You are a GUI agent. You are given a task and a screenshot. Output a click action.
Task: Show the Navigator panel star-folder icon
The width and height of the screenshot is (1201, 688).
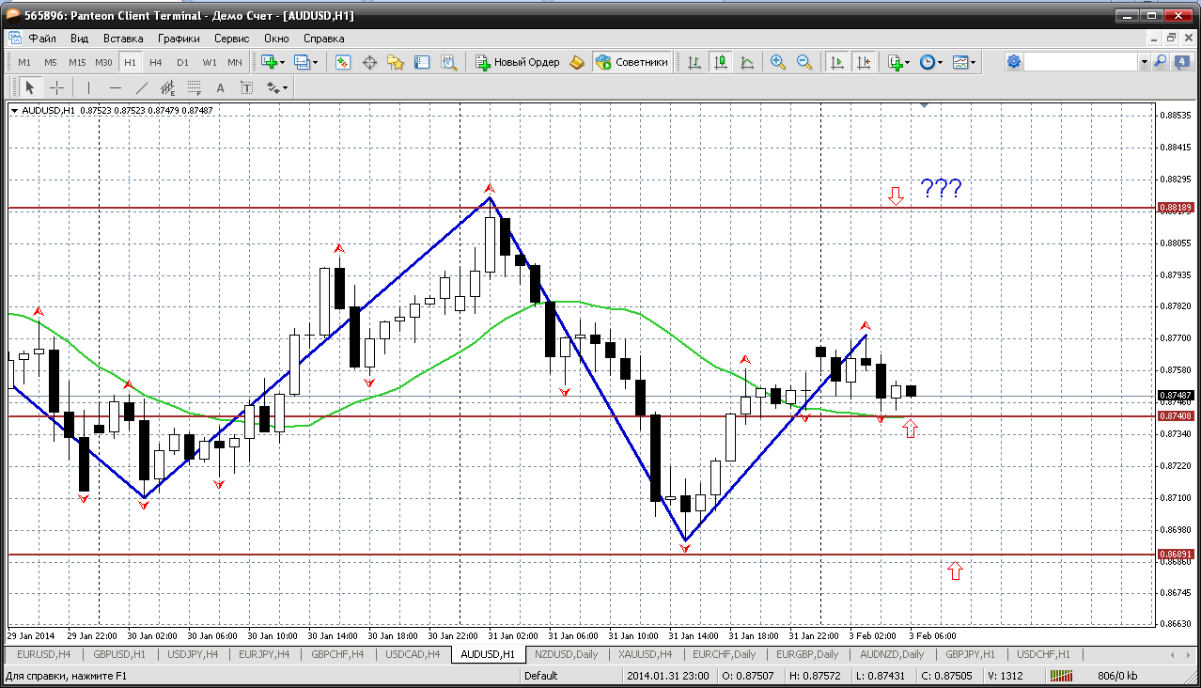(x=396, y=62)
